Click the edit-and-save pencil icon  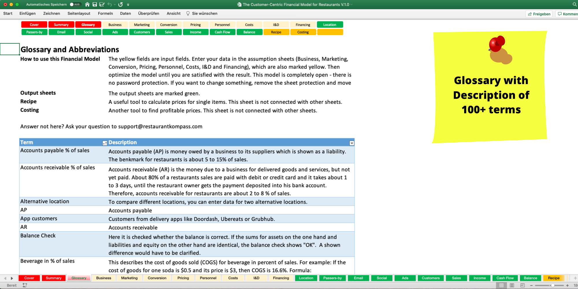102,4
